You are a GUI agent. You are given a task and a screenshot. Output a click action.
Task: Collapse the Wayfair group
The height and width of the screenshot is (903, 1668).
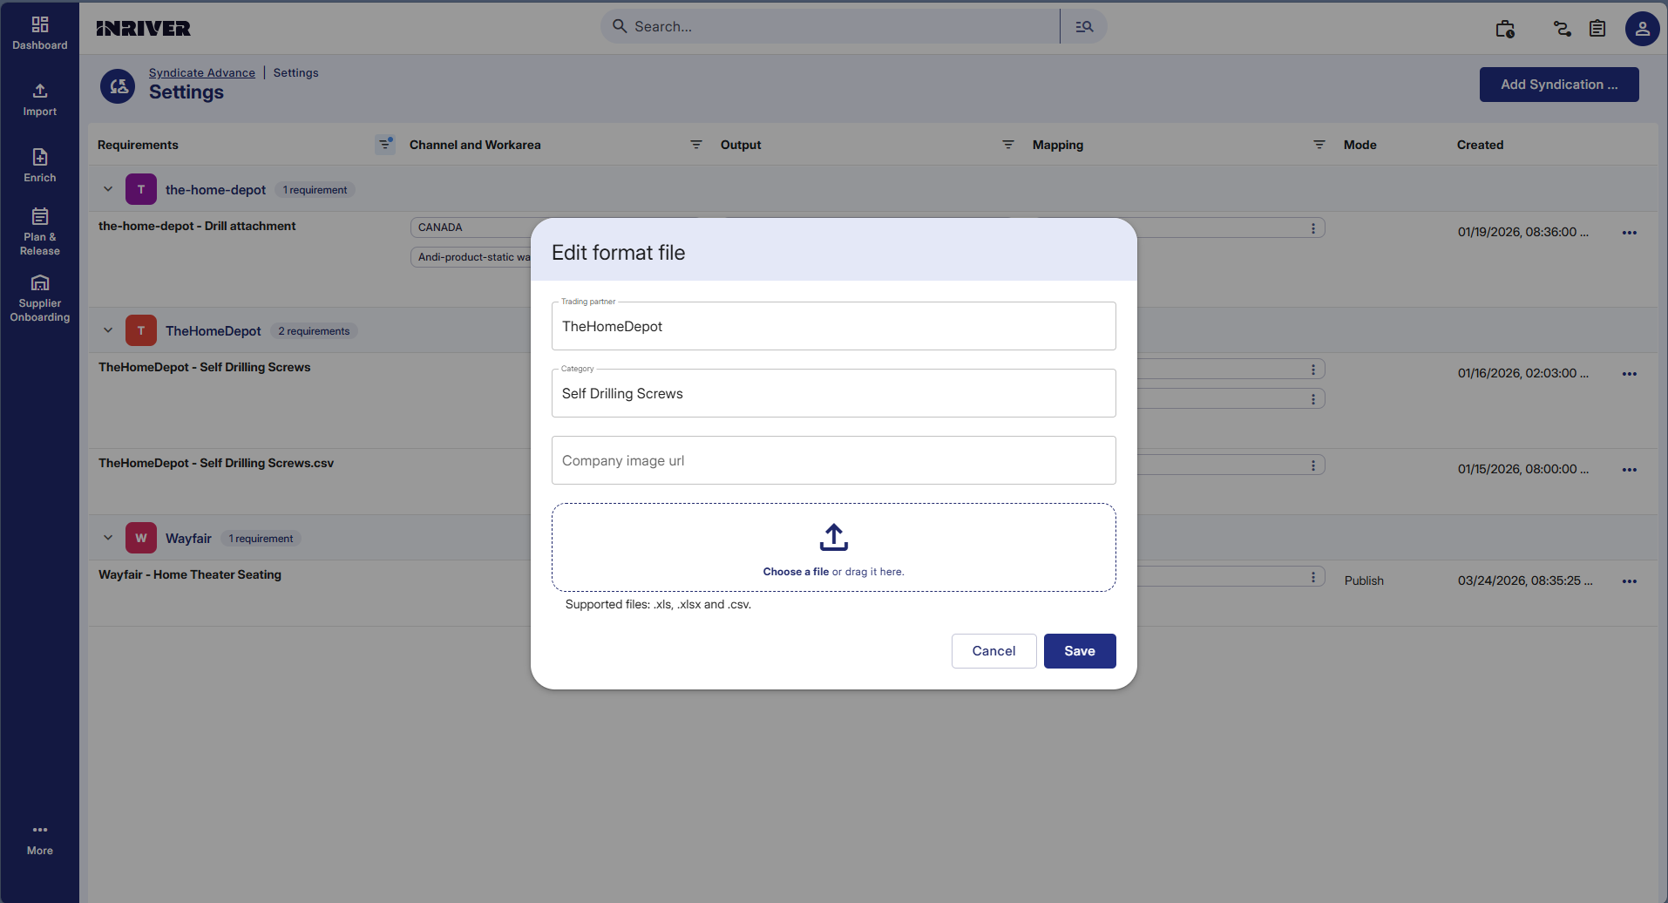tap(108, 538)
